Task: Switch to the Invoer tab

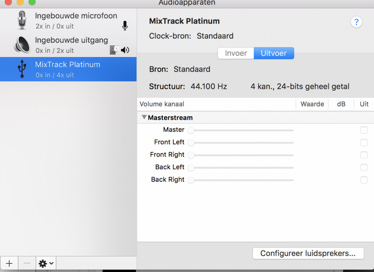Action: tap(236, 53)
